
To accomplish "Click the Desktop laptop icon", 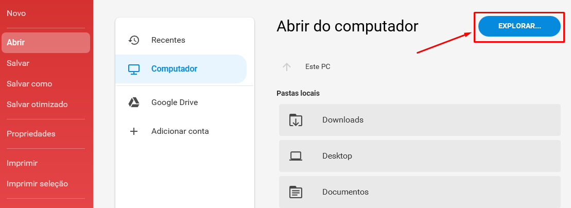I will 296,156.
